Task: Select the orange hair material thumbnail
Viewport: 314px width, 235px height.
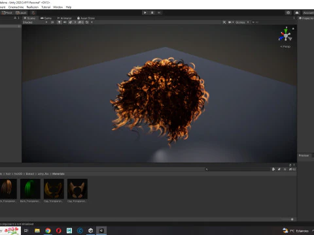Action: coord(8,189)
